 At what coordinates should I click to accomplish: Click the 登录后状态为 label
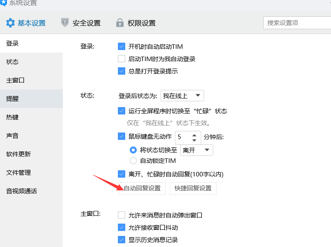[x=138, y=96]
